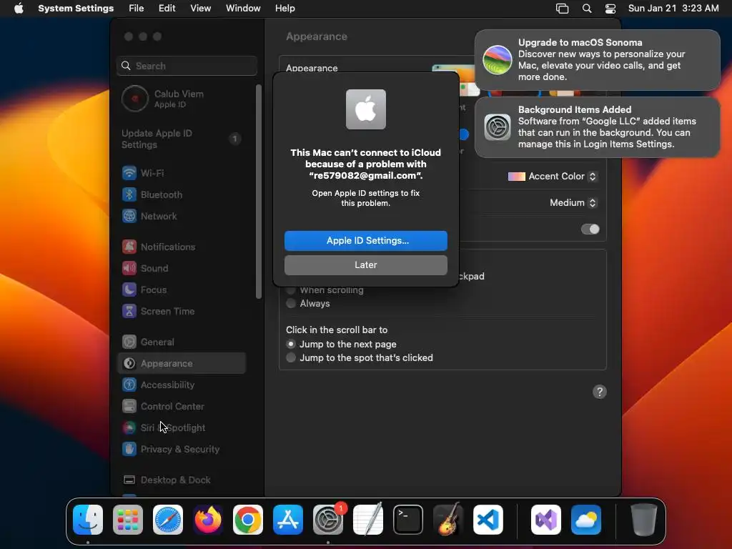Click the help question mark button
This screenshot has width=732, height=549.
pyautogui.click(x=600, y=392)
